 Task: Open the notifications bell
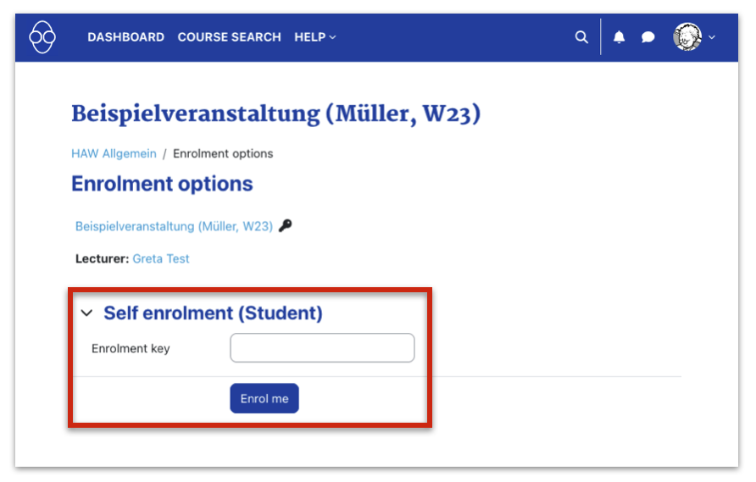coord(620,37)
